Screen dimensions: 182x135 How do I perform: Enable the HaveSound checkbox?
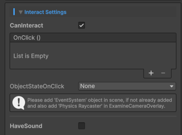tap(82, 126)
